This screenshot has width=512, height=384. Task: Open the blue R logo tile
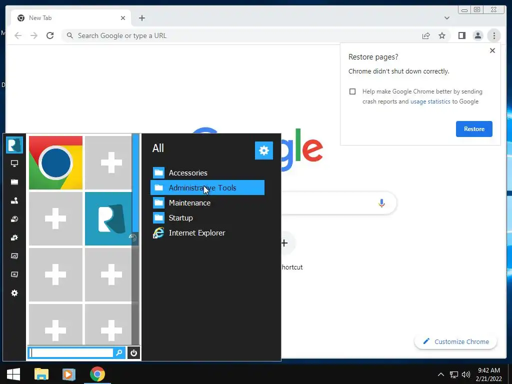point(108,219)
